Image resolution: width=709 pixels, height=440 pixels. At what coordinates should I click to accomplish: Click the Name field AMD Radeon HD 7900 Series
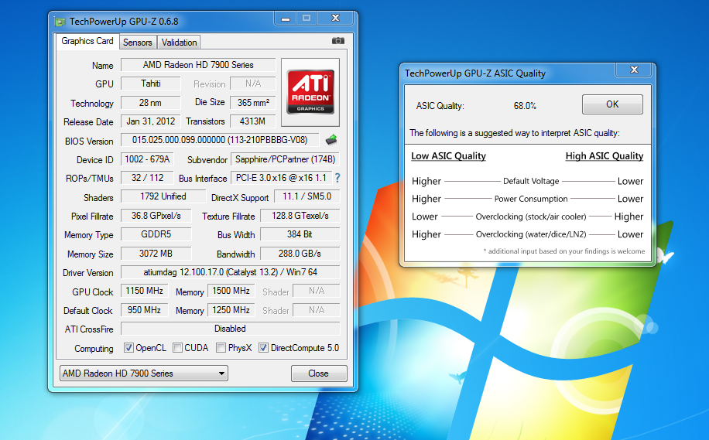tap(198, 65)
